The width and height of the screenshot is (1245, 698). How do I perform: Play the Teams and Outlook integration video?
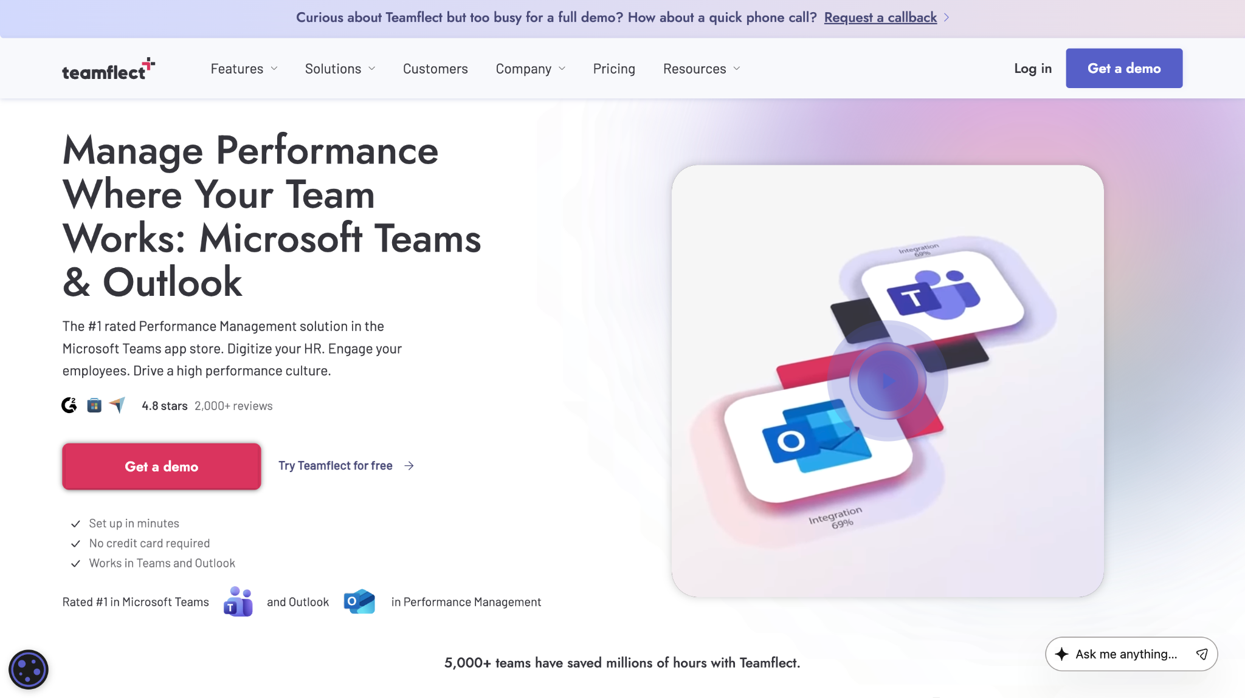(x=886, y=380)
